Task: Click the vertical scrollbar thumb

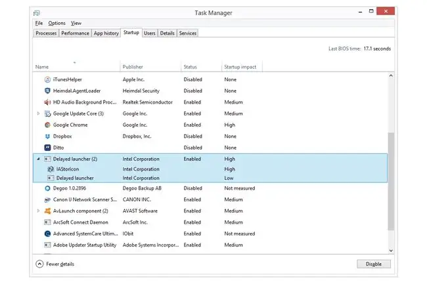Action: point(391,181)
